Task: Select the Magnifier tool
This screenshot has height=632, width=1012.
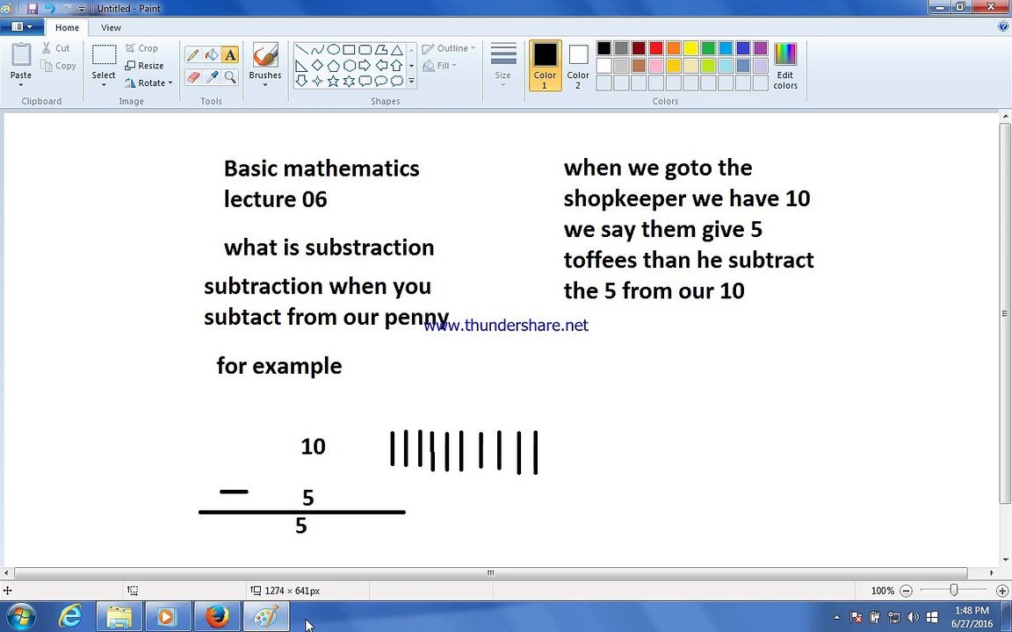Action: coord(230,77)
